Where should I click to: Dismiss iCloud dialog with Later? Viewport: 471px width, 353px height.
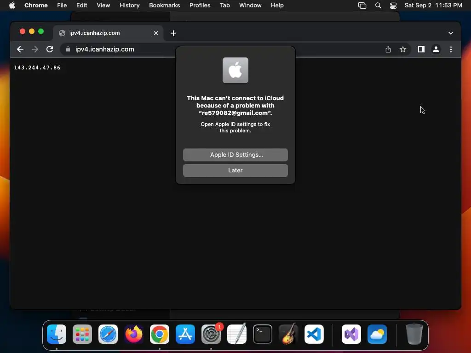[235, 171]
